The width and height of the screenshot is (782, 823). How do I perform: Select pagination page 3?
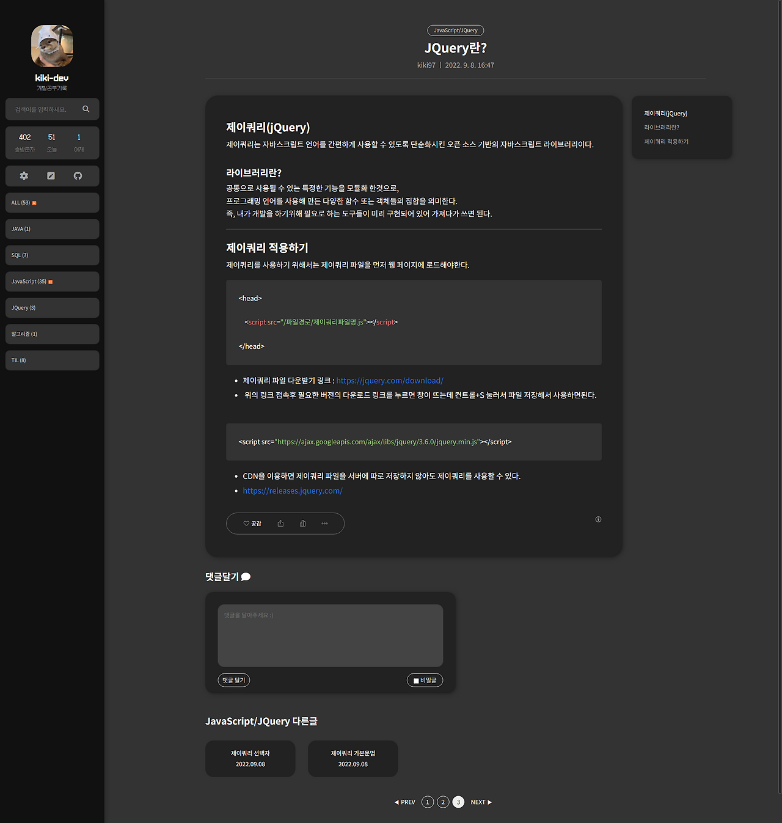point(458,802)
